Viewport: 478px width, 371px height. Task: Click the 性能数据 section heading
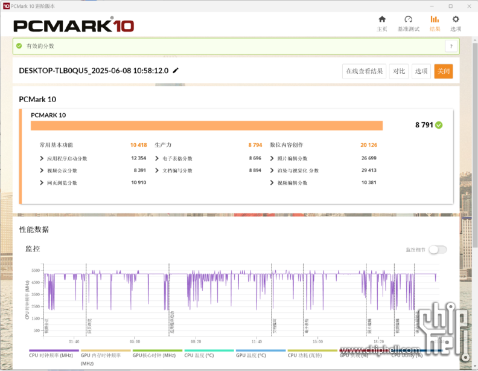pyautogui.click(x=34, y=230)
